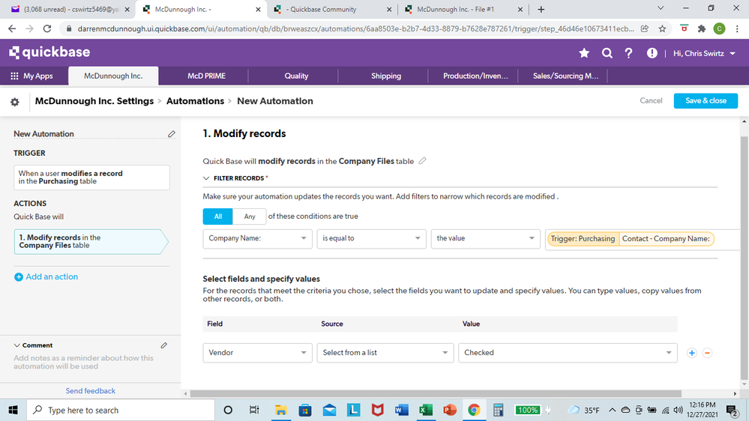Switch to the McD PRIME tab
Viewport: 749px width, 421px height.
click(206, 76)
